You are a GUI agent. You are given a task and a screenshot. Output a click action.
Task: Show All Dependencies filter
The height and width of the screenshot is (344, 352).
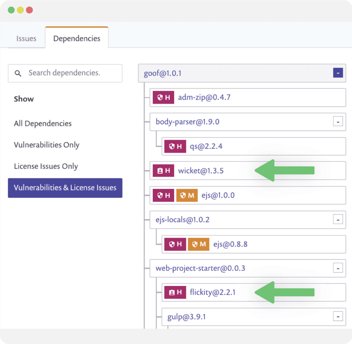(43, 124)
